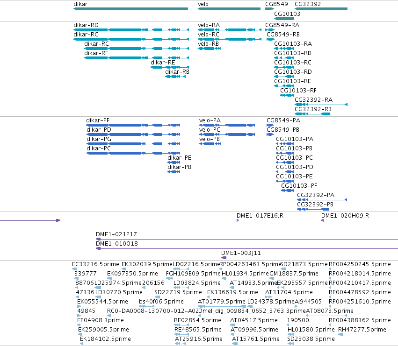Click the dikar-PF protein feature
This screenshot has height=346, width=398.
click(133, 125)
